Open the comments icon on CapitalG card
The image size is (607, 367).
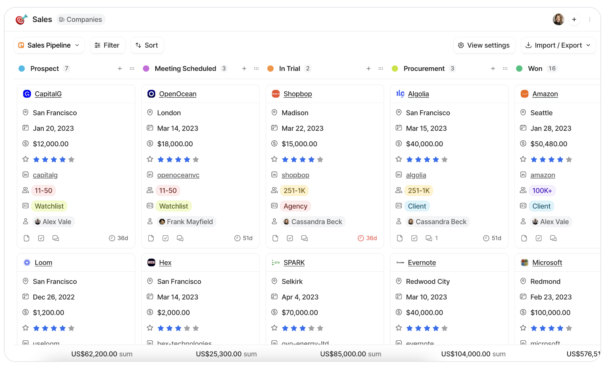[56, 238]
